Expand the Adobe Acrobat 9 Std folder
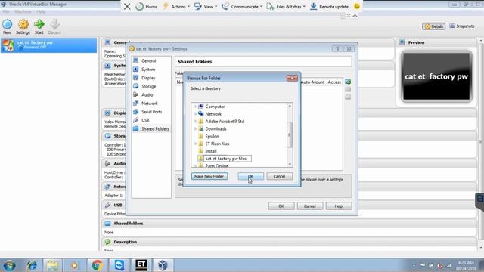Image resolution: width=484 pixels, height=272 pixels. 195,121
